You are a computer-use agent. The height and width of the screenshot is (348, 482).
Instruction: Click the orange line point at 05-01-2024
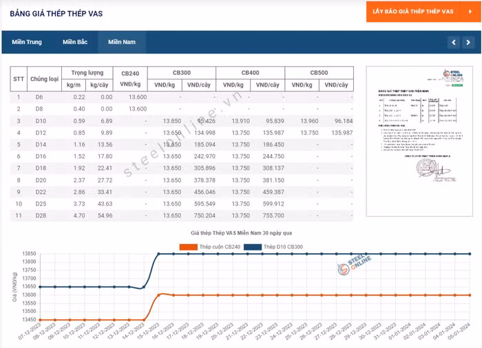pos(470,295)
